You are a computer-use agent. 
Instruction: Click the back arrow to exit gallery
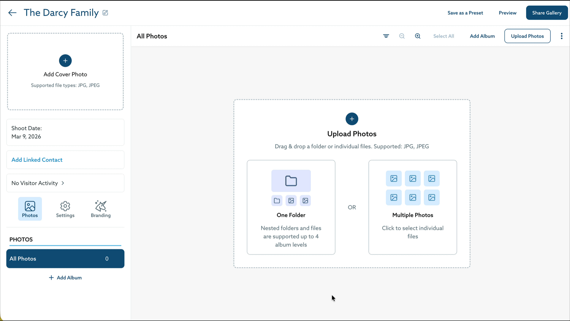pyautogui.click(x=12, y=12)
